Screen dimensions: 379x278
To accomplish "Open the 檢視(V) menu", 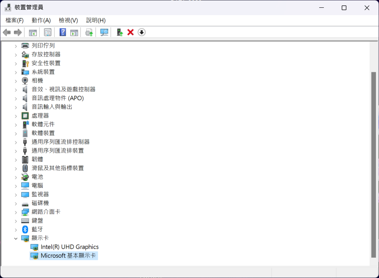I will pyautogui.click(x=68, y=20).
